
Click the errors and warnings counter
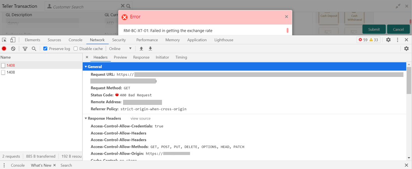[x=368, y=40]
